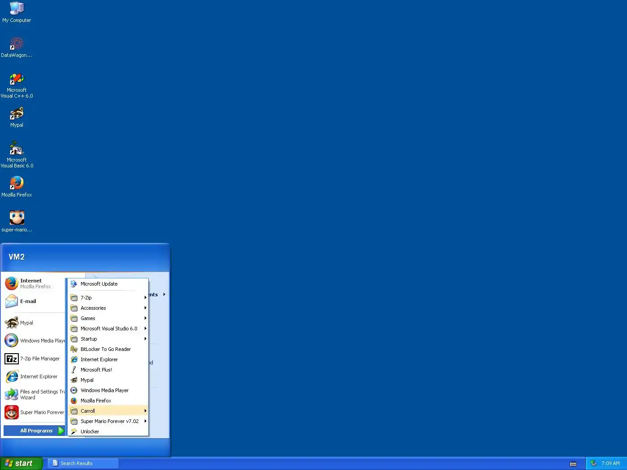Viewport: 627px width, 470px height.
Task: Click the VM2 user name header
Action: [17, 257]
